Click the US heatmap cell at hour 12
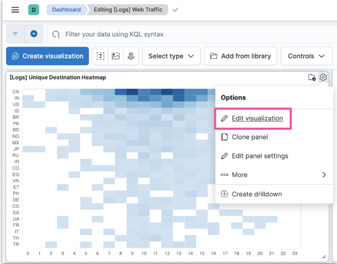This screenshot has width=337, height=264. pyautogui.click(x=167, y=105)
